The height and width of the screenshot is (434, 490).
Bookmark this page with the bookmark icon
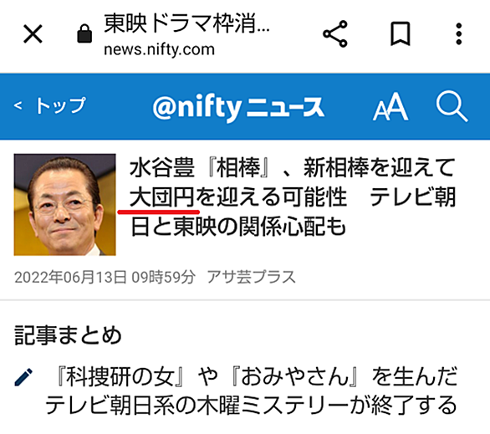click(400, 33)
